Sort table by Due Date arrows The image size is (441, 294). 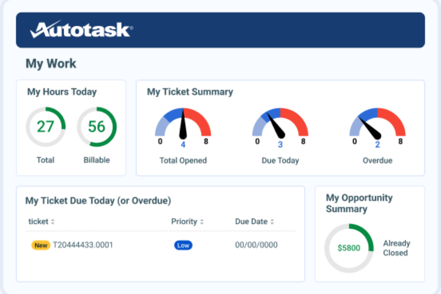pos(272,222)
